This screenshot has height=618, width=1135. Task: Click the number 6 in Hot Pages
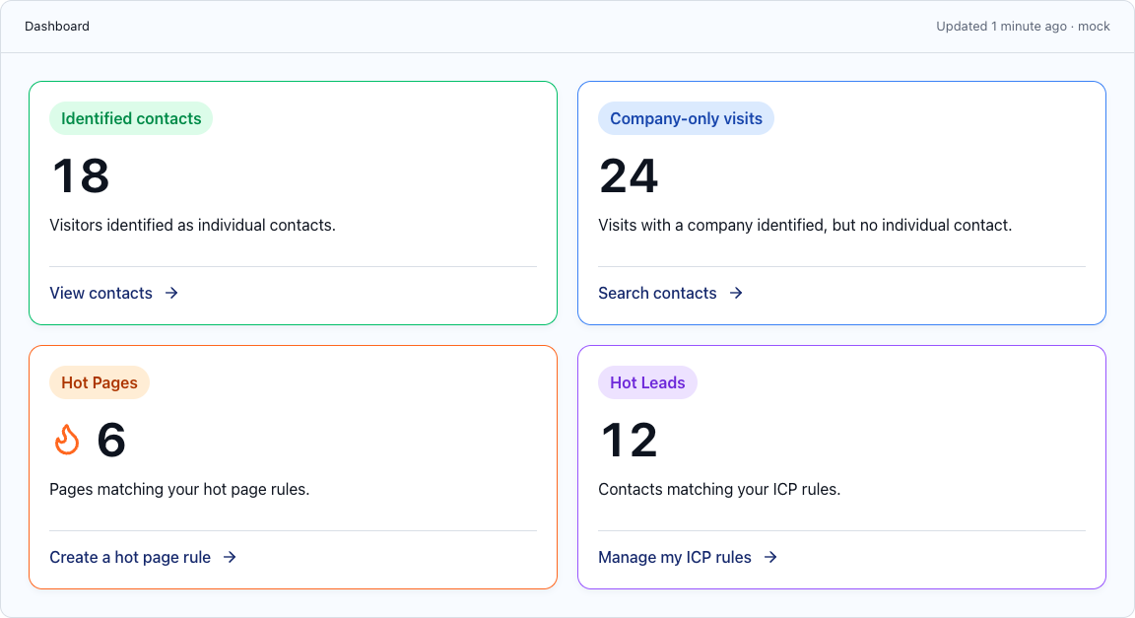click(x=111, y=440)
